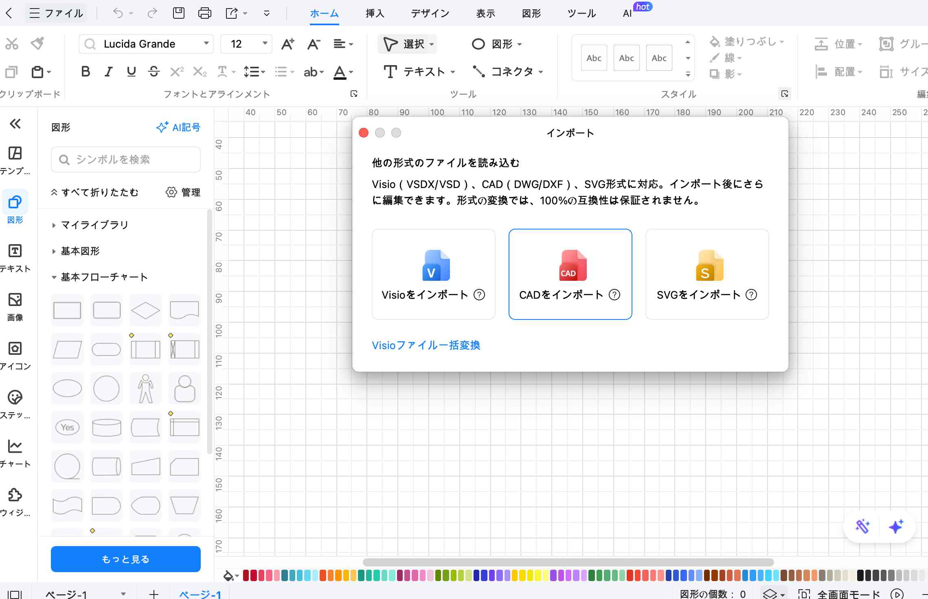Toggle bold text formatting
This screenshot has width=928, height=599.
pyautogui.click(x=86, y=72)
